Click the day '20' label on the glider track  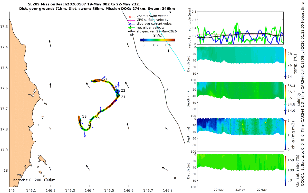coord(97,119)
